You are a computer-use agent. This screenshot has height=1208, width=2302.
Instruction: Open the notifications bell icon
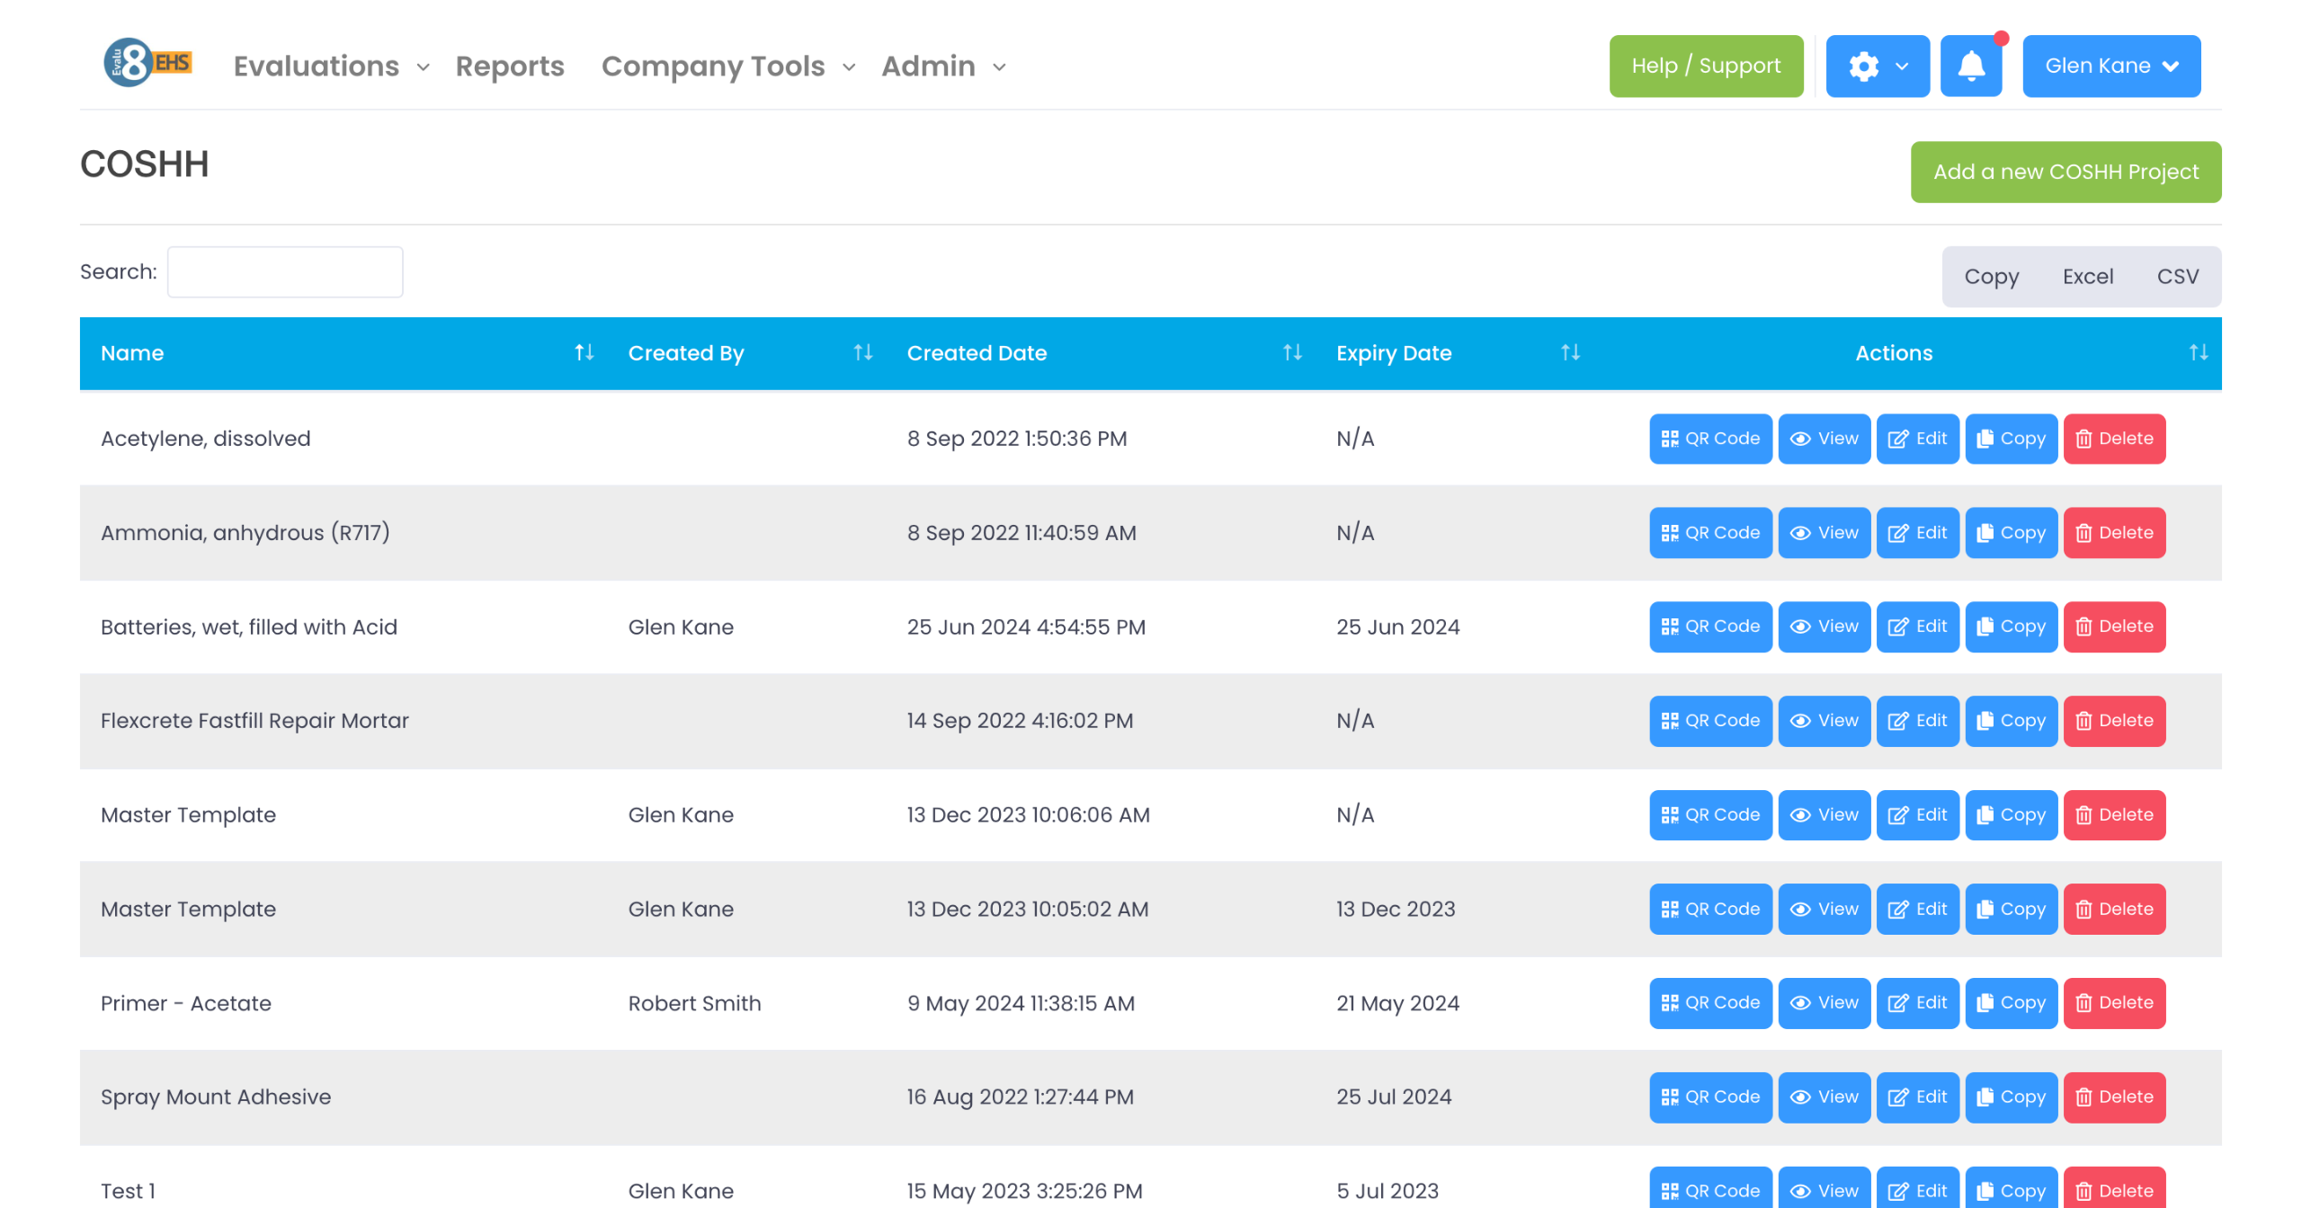(1970, 66)
